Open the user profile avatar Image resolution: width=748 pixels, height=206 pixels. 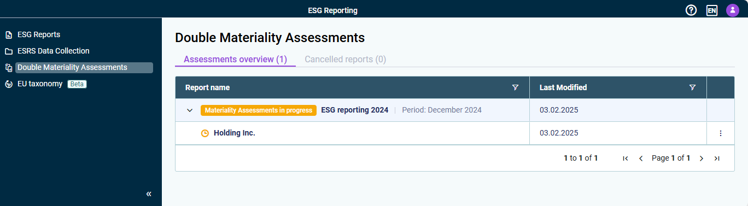[x=733, y=10]
